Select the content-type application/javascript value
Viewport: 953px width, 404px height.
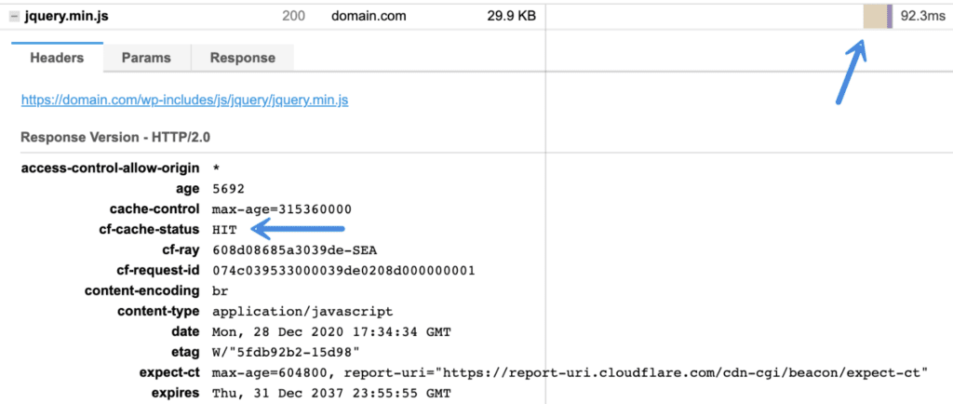click(x=302, y=312)
